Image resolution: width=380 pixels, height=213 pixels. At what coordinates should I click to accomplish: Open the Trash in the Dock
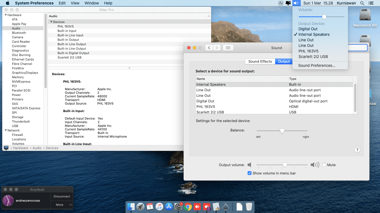249,207
